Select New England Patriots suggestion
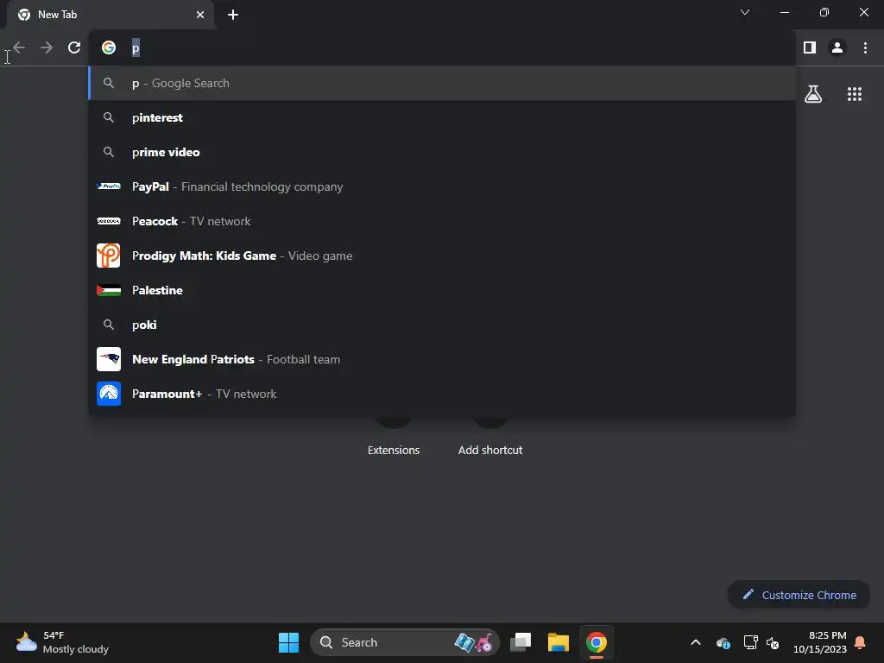The width and height of the screenshot is (884, 663). (442, 359)
